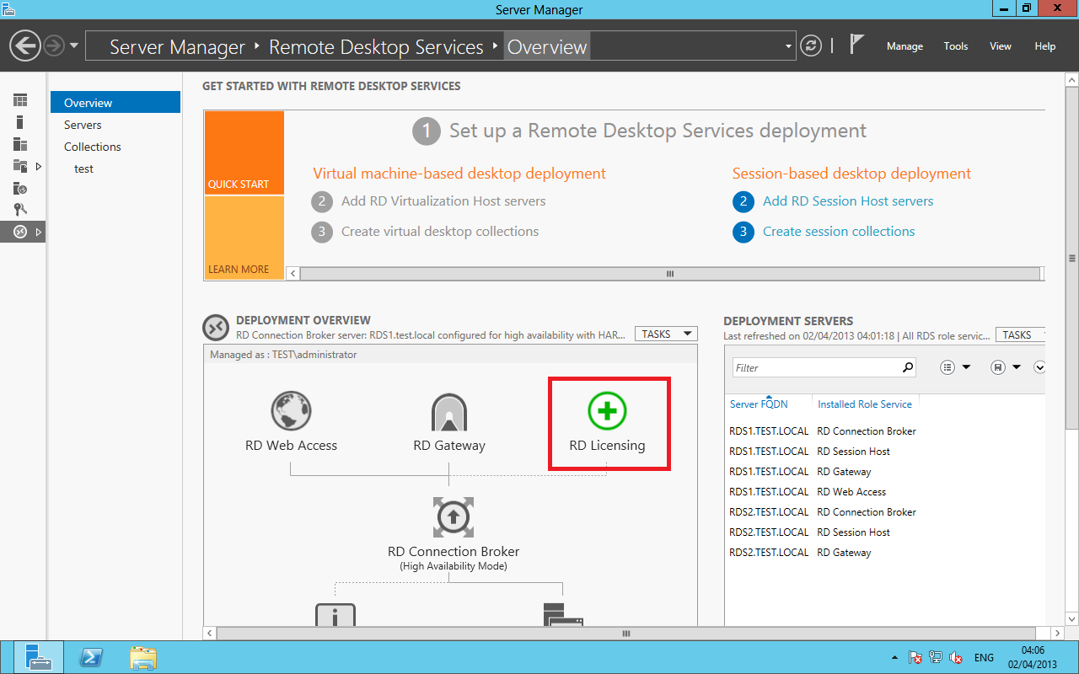Click the network tray icon
The height and width of the screenshot is (674, 1079).
pyautogui.click(x=936, y=657)
